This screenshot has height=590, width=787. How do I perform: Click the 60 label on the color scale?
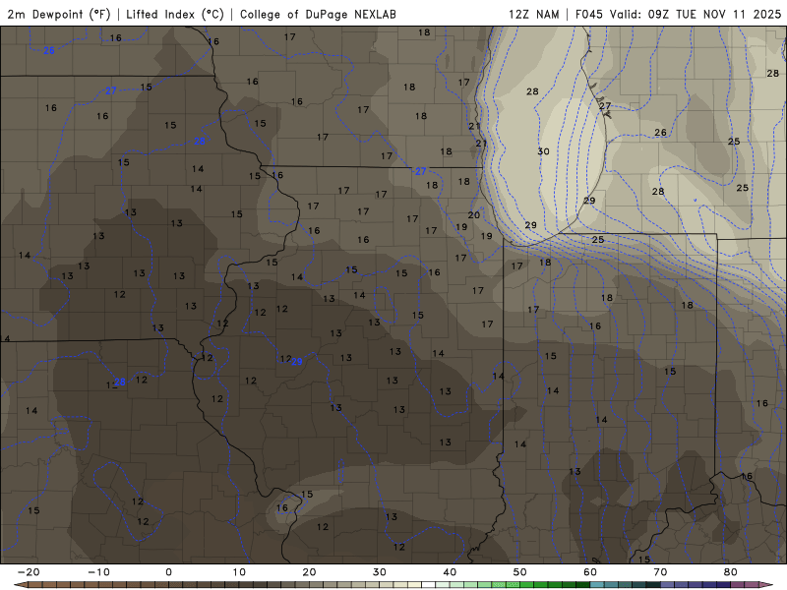coord(590,572)
